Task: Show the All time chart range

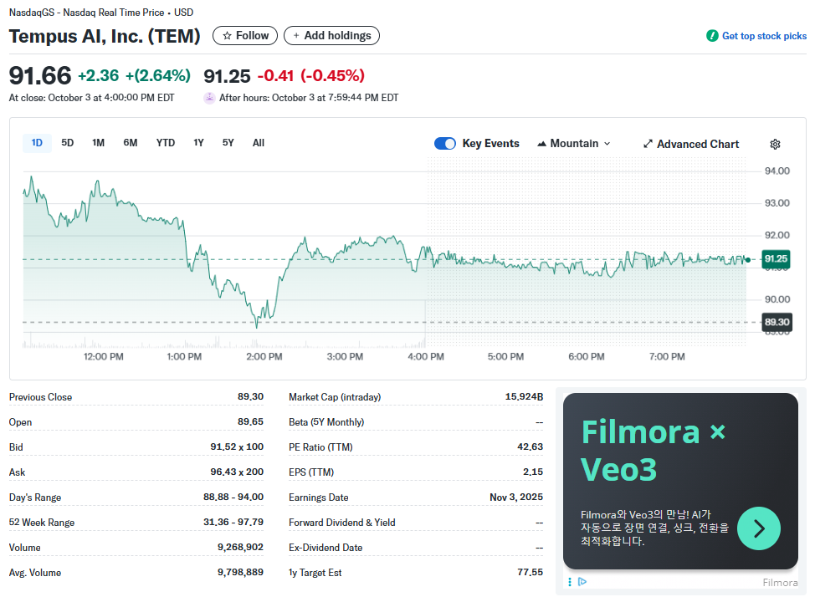Action: click(x=259, y=143)
